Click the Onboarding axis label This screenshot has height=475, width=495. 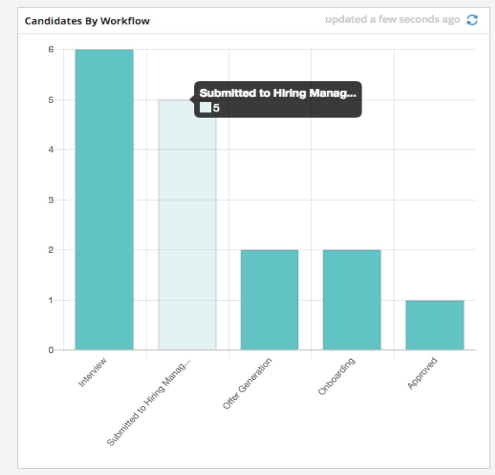click(x=337, y=376)
